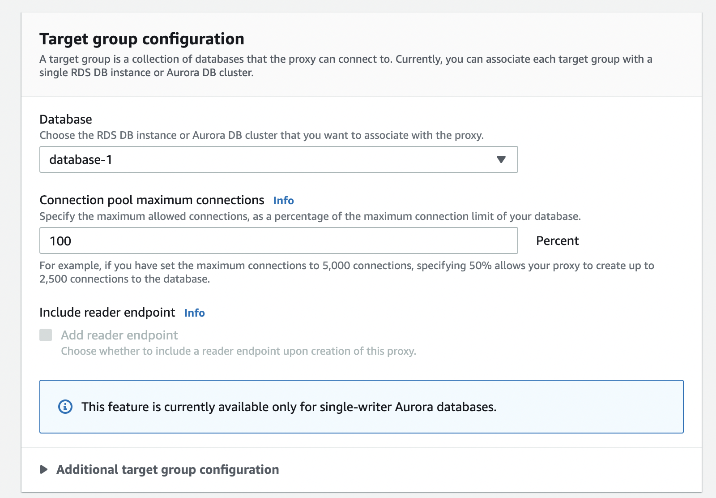This screenshot has height=498, width=716.
Task: Expand Additional target group configuration section
Action: [167, 469]
